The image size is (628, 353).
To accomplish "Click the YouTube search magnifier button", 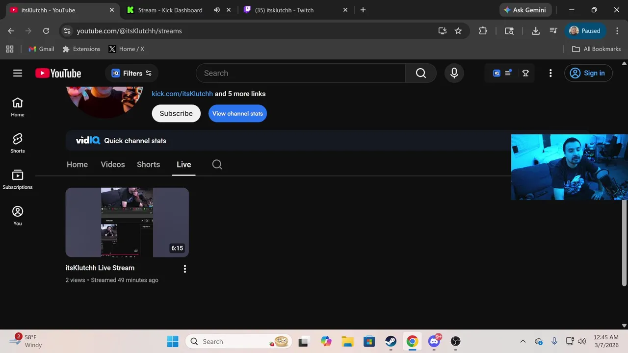I will click(x=421, y=73).
